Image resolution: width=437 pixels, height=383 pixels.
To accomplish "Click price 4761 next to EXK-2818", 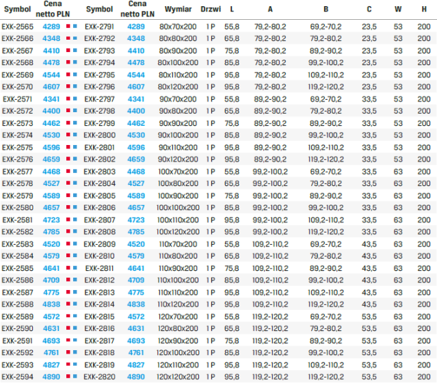I will click(136, 353).
